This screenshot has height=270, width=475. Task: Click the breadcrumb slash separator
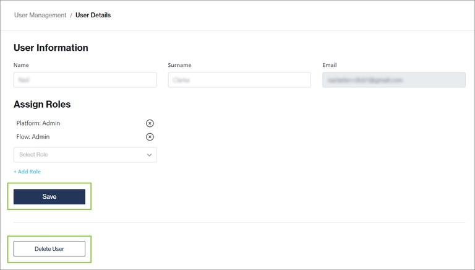pos(71,15)
